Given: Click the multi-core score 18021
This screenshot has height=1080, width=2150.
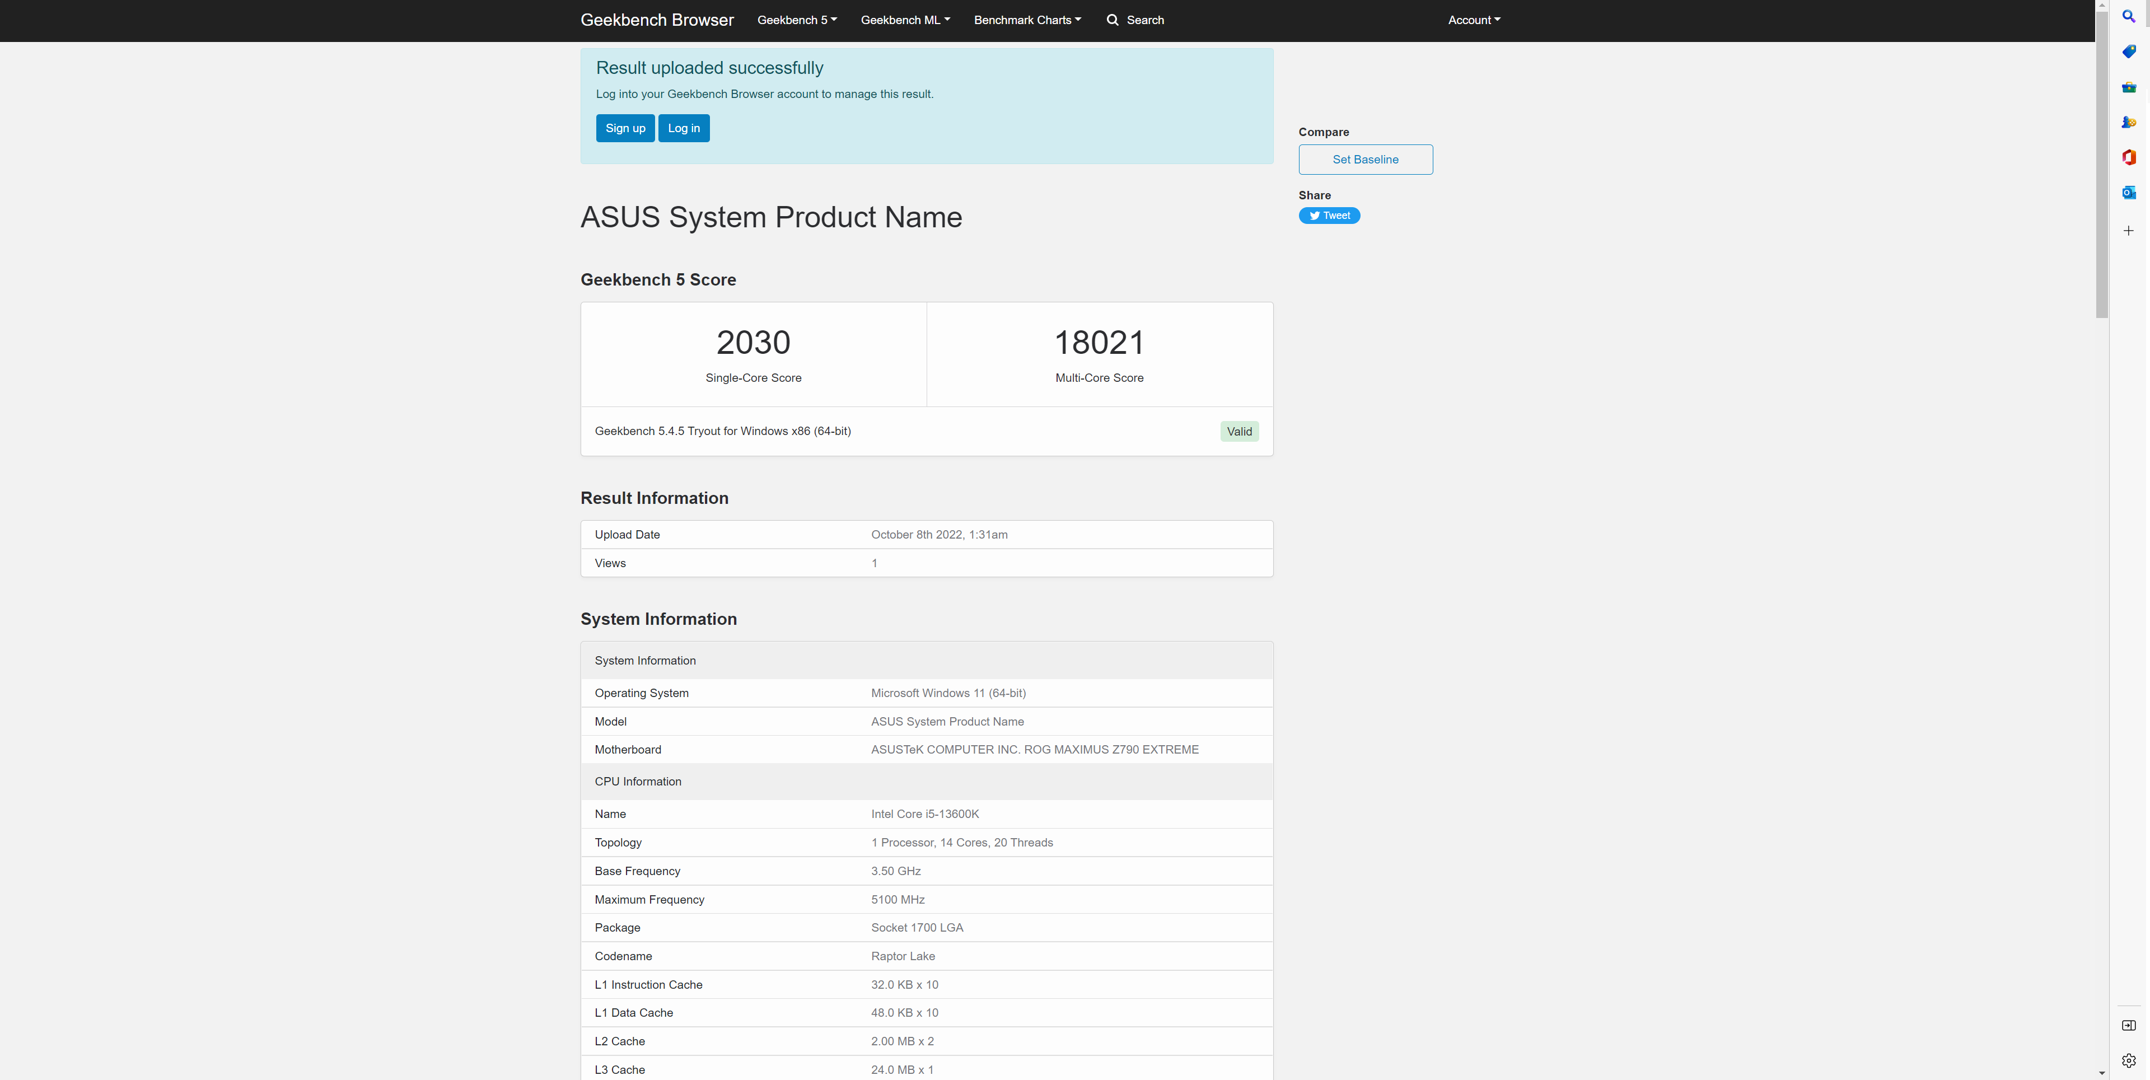Looking at the screenshot, I should 1099,342.
